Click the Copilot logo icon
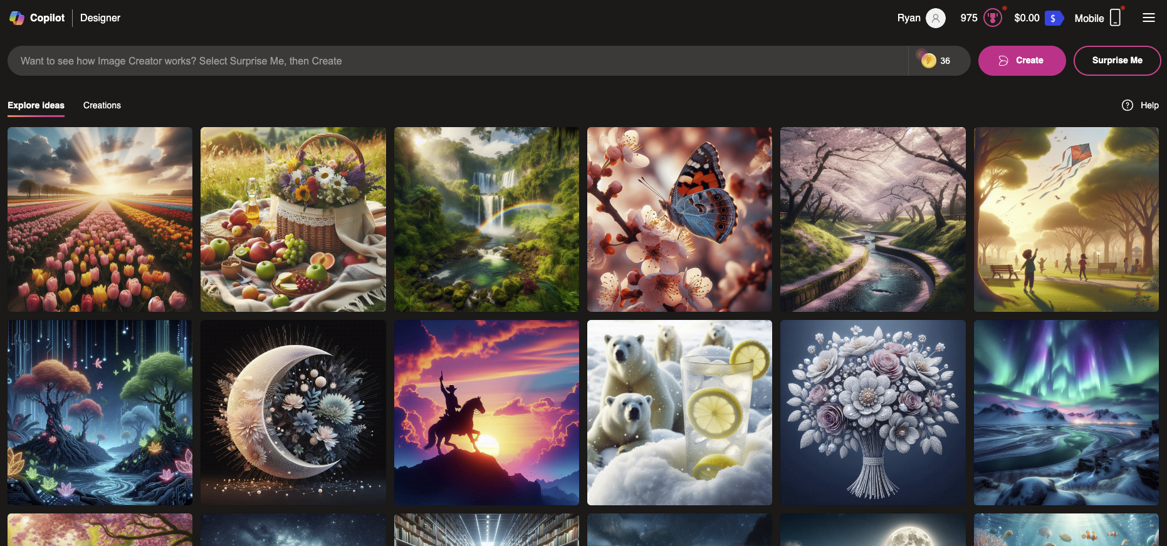 tap(17, 18)
